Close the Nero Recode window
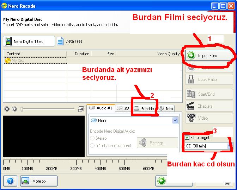Viewport: 237px width, 190px height. pos(231,6)
